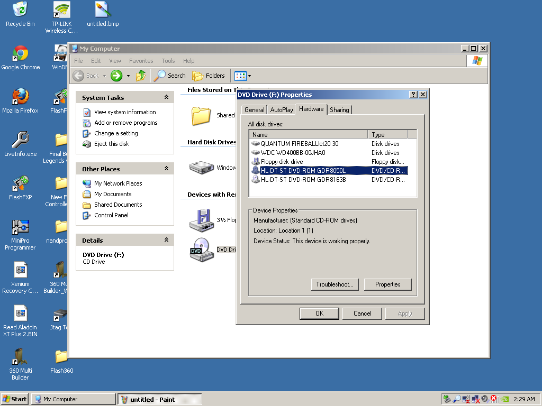Select the 360 Multi Builder shortcut
The image size is (542, 406).
tap(21, 365)
